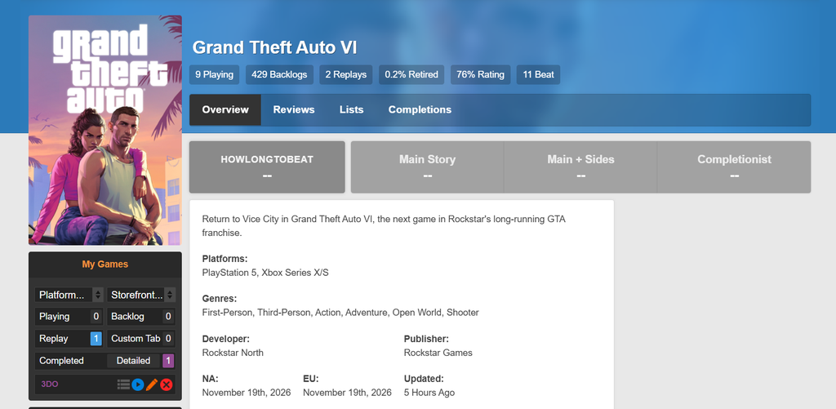
Task: Click the gray list icon beside 3DO
Action: (x=123, y=384)
